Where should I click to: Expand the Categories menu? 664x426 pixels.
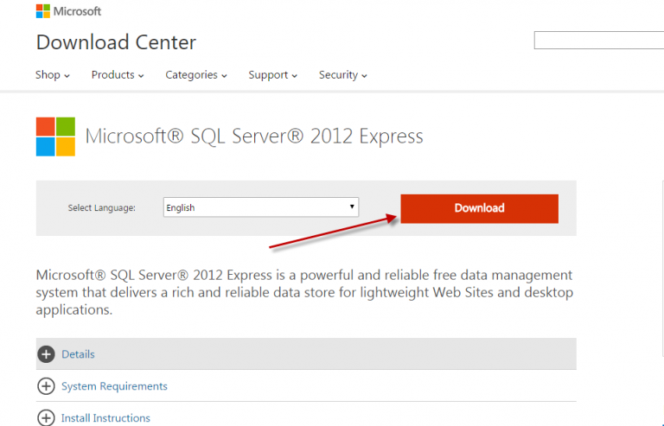pyautogui.click(x=196, y=75)
